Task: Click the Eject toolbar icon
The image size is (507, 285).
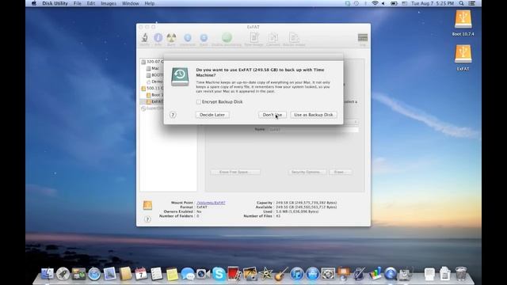Action: point(204,38)
